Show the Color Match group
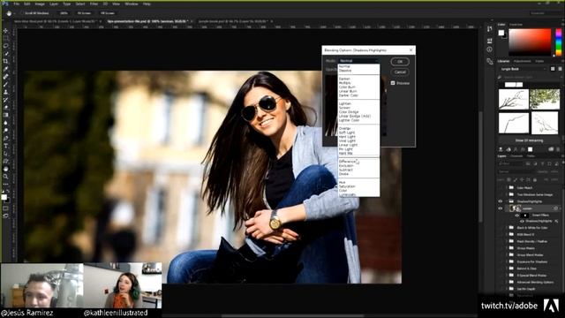This screenshot has width=565, height=318. pyautogui.click(x=501, y=187)
